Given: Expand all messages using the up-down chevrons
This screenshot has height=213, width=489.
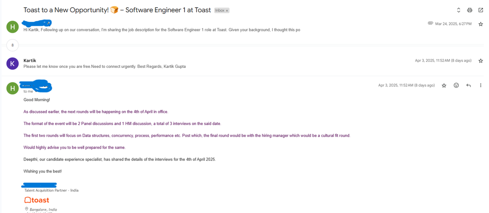Looking at the screenshot, I should [458, 10].
